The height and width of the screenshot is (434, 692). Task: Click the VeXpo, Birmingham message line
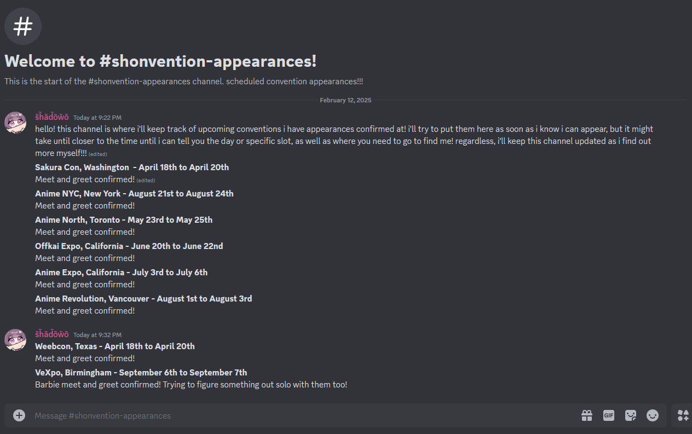click(x=141, y=373)
